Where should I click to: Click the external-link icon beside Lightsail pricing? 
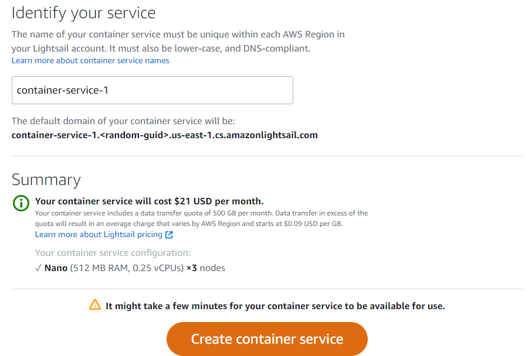[x=169, y=235]
